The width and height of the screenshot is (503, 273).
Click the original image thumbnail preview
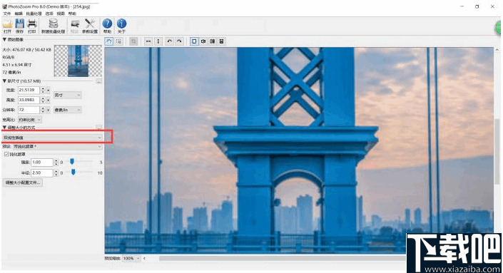[x=78, y=61]
